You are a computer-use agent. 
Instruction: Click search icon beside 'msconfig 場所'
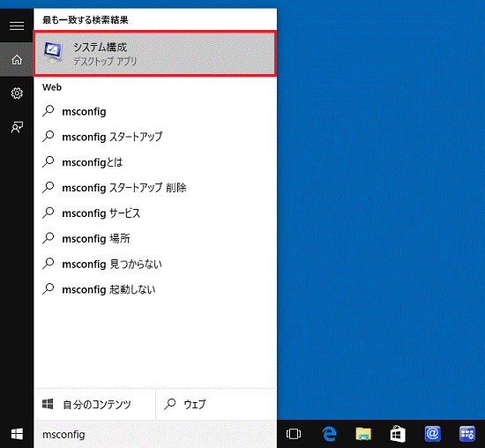48,238
